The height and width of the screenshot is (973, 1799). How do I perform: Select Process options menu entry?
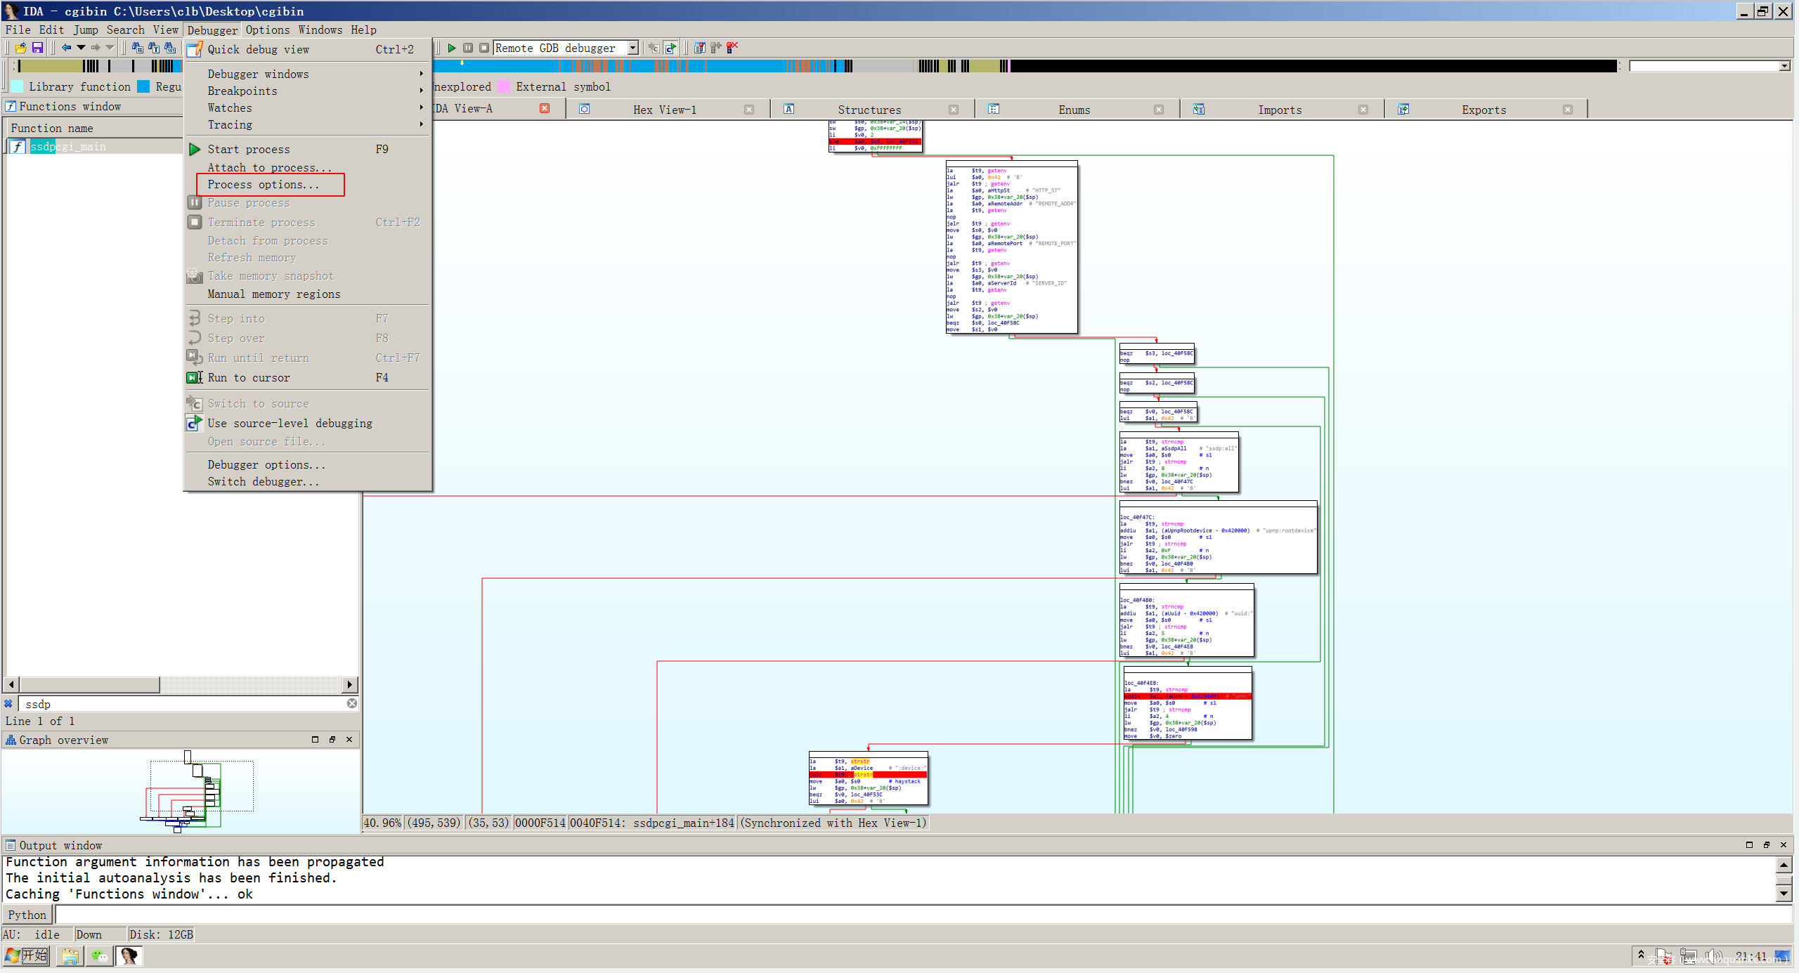(x=264, y=184)
